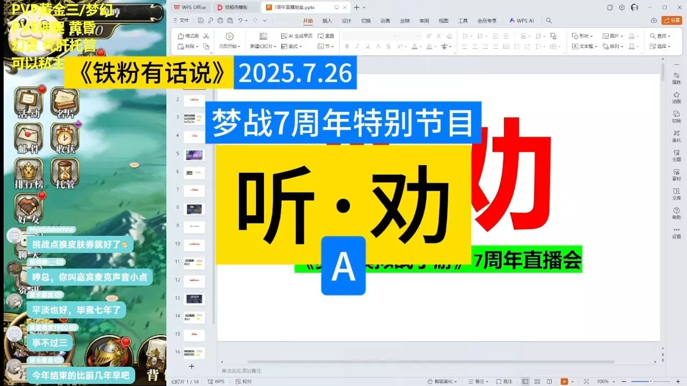This screenshot has height=386, width=687.
Task: Open the 动画 animation panel in right sidebar
Action: 676,98
